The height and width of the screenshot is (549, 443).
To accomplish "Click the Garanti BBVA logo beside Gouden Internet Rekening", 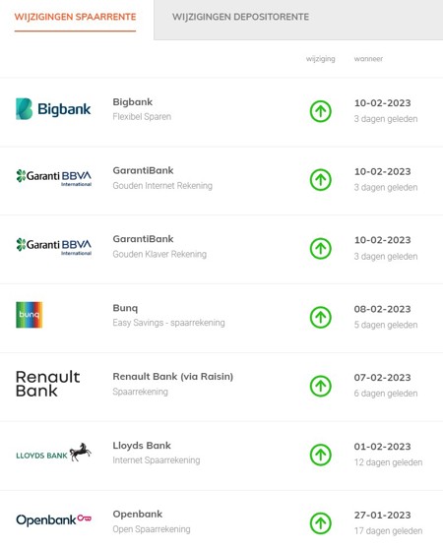I will tap(53, 177).
